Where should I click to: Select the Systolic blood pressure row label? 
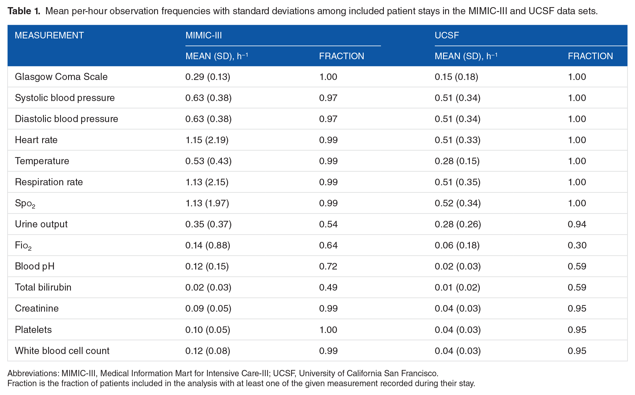(65, 98)
